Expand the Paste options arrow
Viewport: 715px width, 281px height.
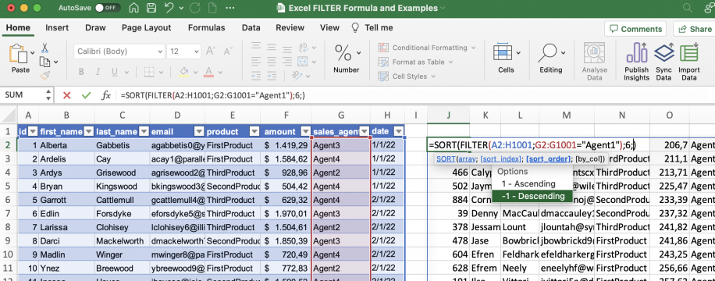tap(32, 53)
